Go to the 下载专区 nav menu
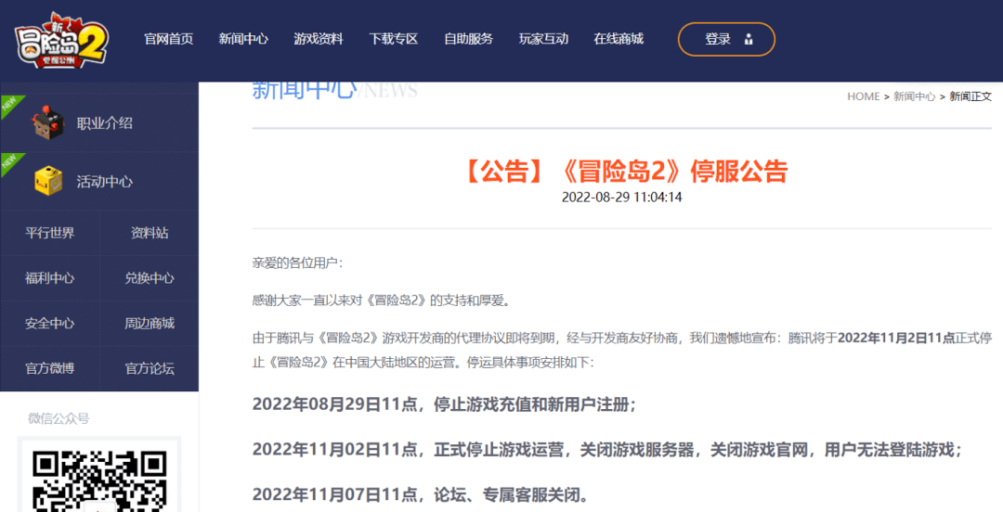This screenshot has width=1003, height=512. tap(394, 39)
